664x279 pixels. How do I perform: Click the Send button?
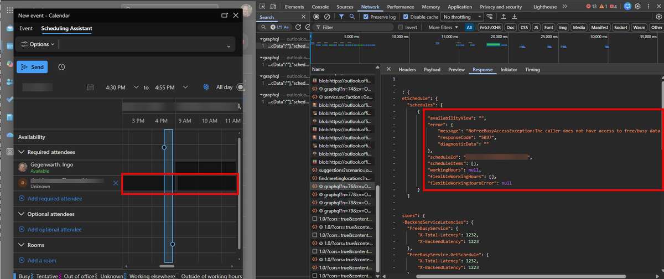pos(32,67)
